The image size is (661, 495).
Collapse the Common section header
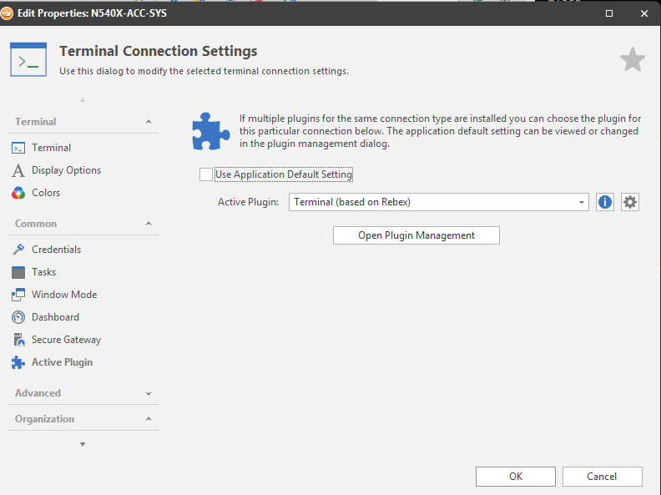click(x=149, y=224)
